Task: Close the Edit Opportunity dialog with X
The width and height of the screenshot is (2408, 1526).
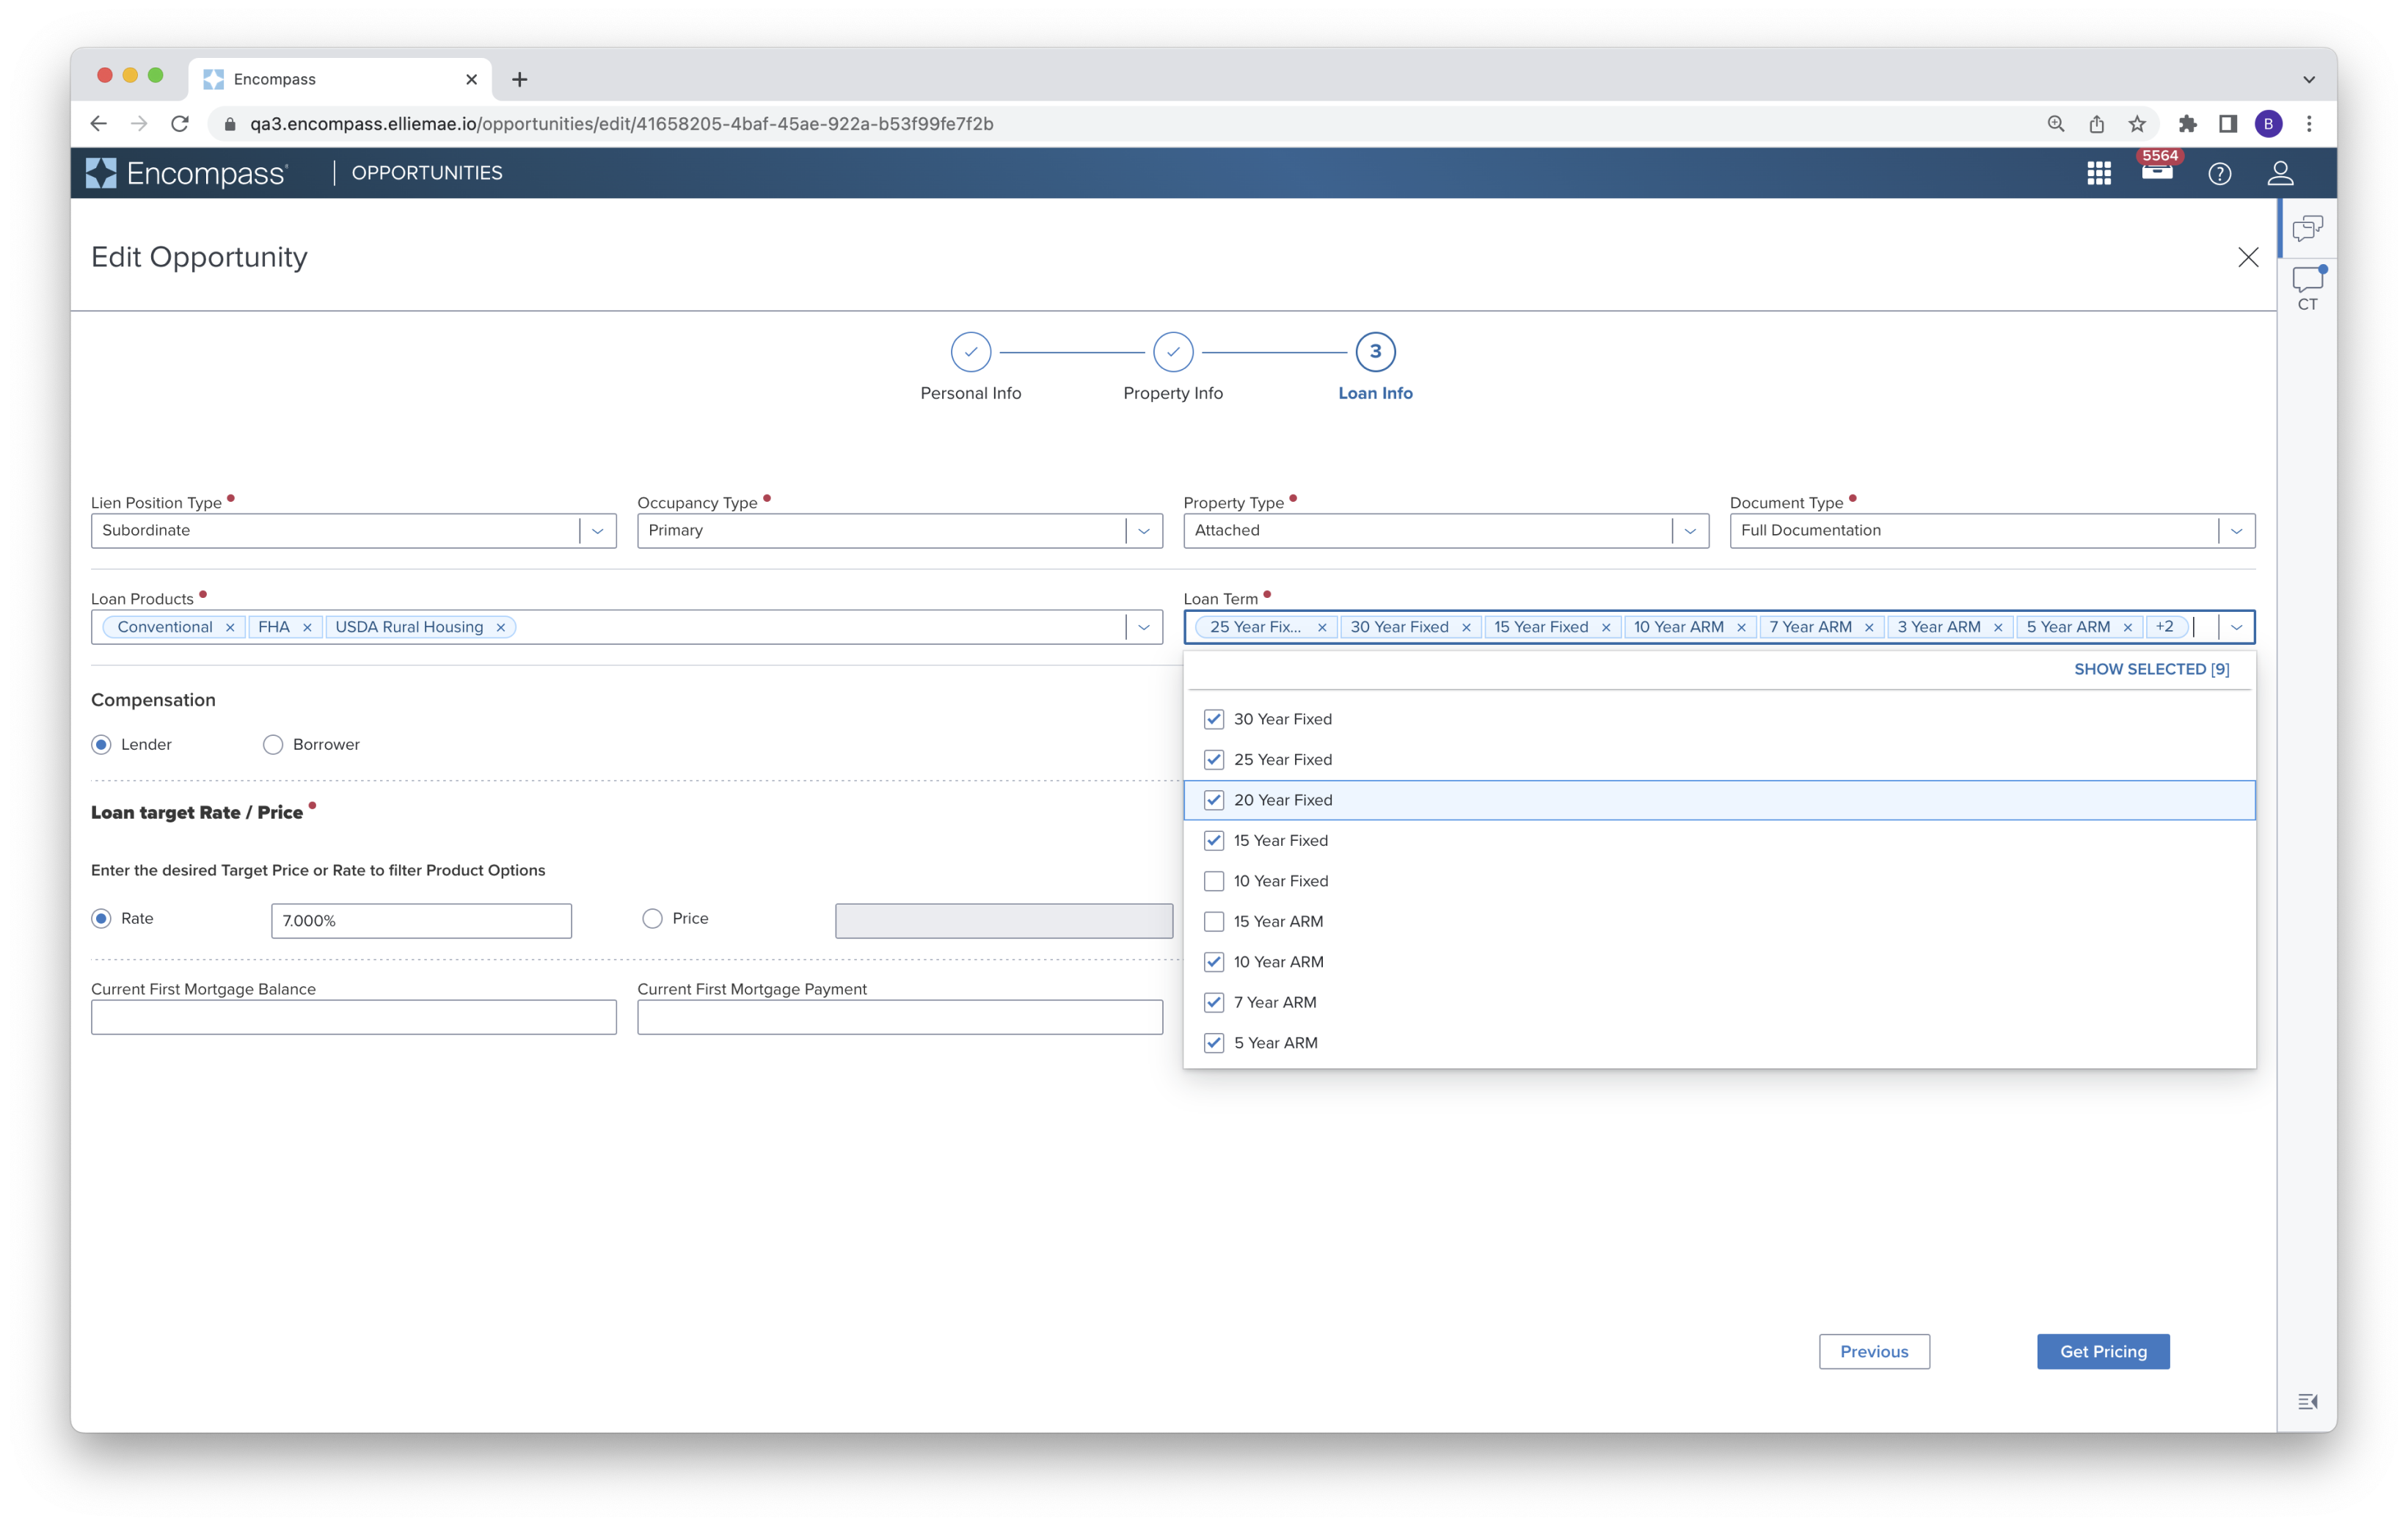Action: click(x=2248, y=257)
